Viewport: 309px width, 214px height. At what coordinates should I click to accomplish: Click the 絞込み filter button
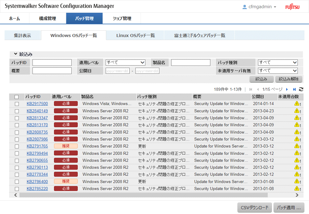(261, 79)
